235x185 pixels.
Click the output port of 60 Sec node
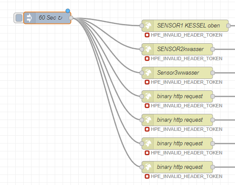coord(71,18)
